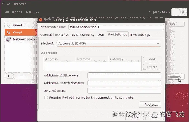Open the Routes... dialog
189x122 pixels.
coord(150,105)
